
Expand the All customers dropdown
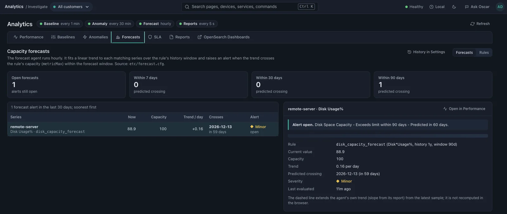(71, 7)
